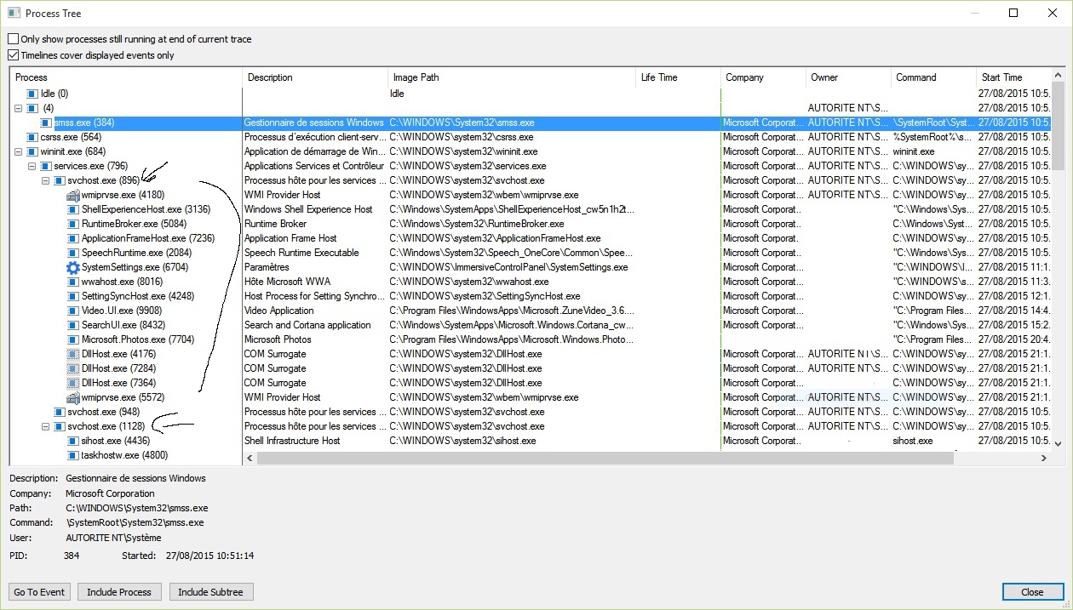The width and height of the screenshot is (1073, 610).
Task: Click the scroll-right arrow of horizontal scrollbar
Action: 1044,458
